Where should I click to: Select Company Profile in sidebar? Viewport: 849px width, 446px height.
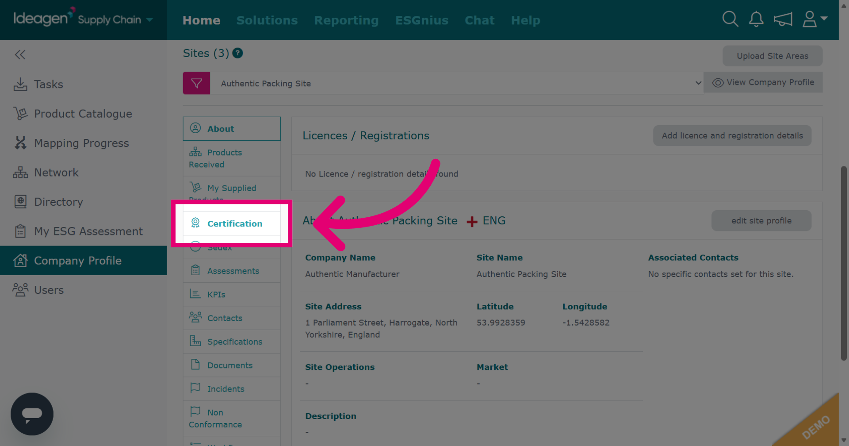(x=83, y=261)
